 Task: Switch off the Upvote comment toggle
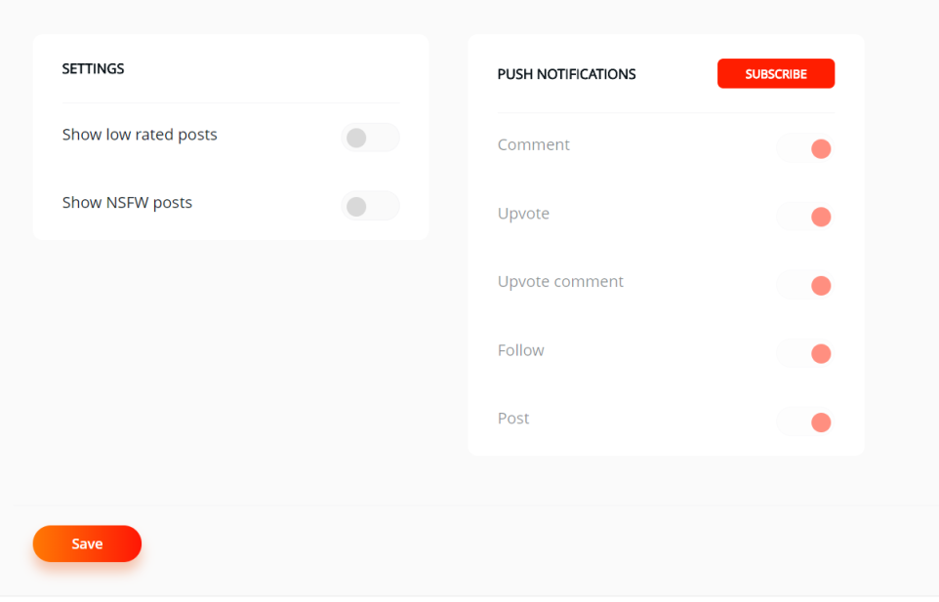click(x=805, y=286)
